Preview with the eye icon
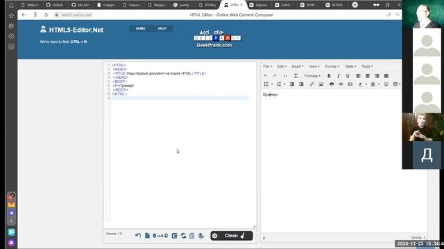Screen dimensions: 444x249 pyautogui.click(x=341, y=84)
